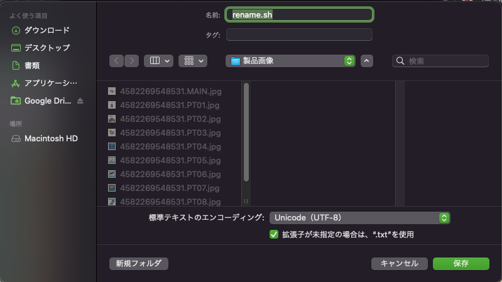
Task: Open 書類 in the sidebar
Action: (x=26, y=65)
